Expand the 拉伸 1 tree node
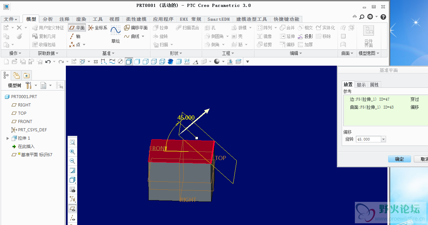Screen dimensions: 428x225 pos(8,138)
